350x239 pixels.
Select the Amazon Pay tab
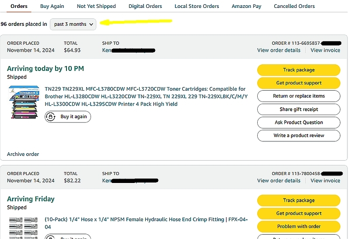(x=246, y=6)
